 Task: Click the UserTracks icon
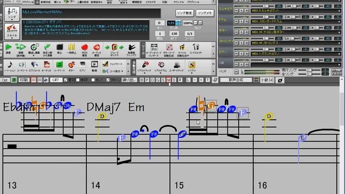(x=177, y=65)
